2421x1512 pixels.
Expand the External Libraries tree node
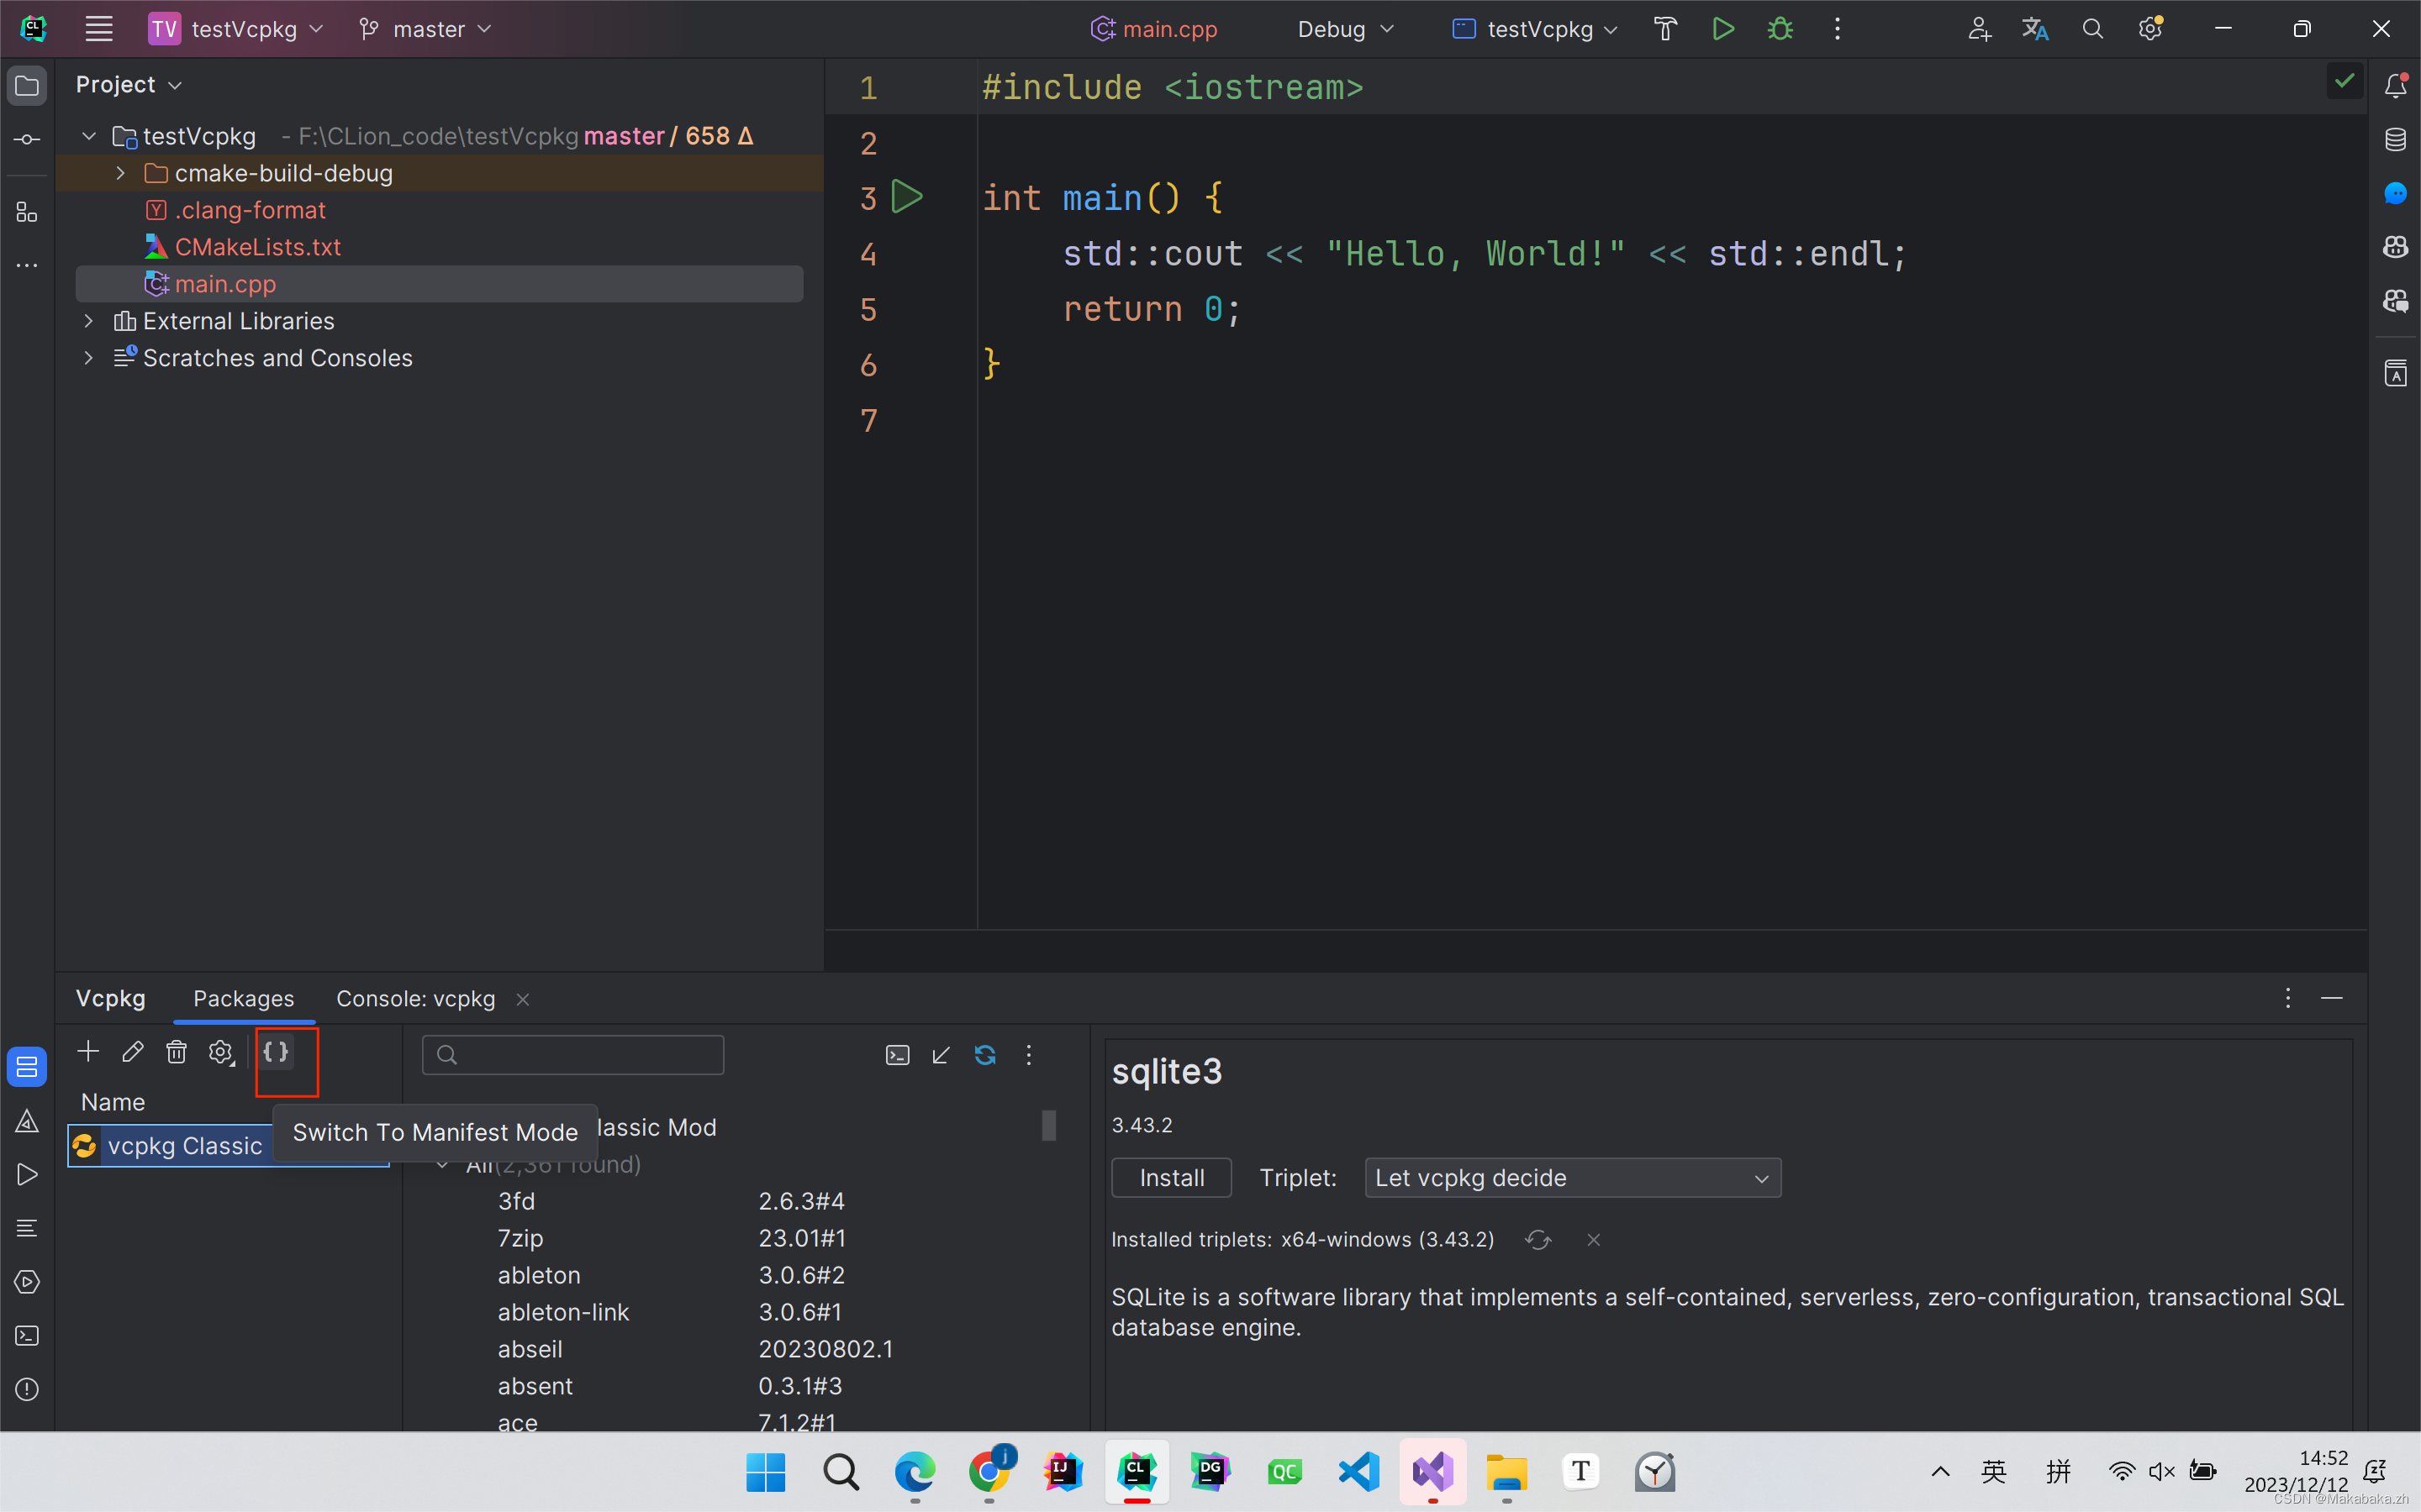click(x=88, y=321)
